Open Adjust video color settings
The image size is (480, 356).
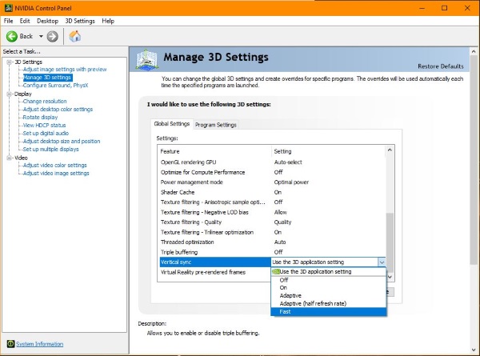(54, 165)
